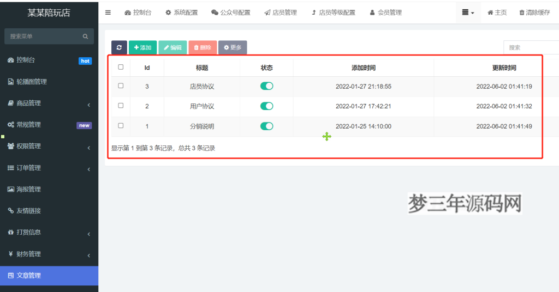The height and width of the screenshot is (292, 559).
Task: Click the blue hot badge next to 控制台
Action: click(85, 61)
